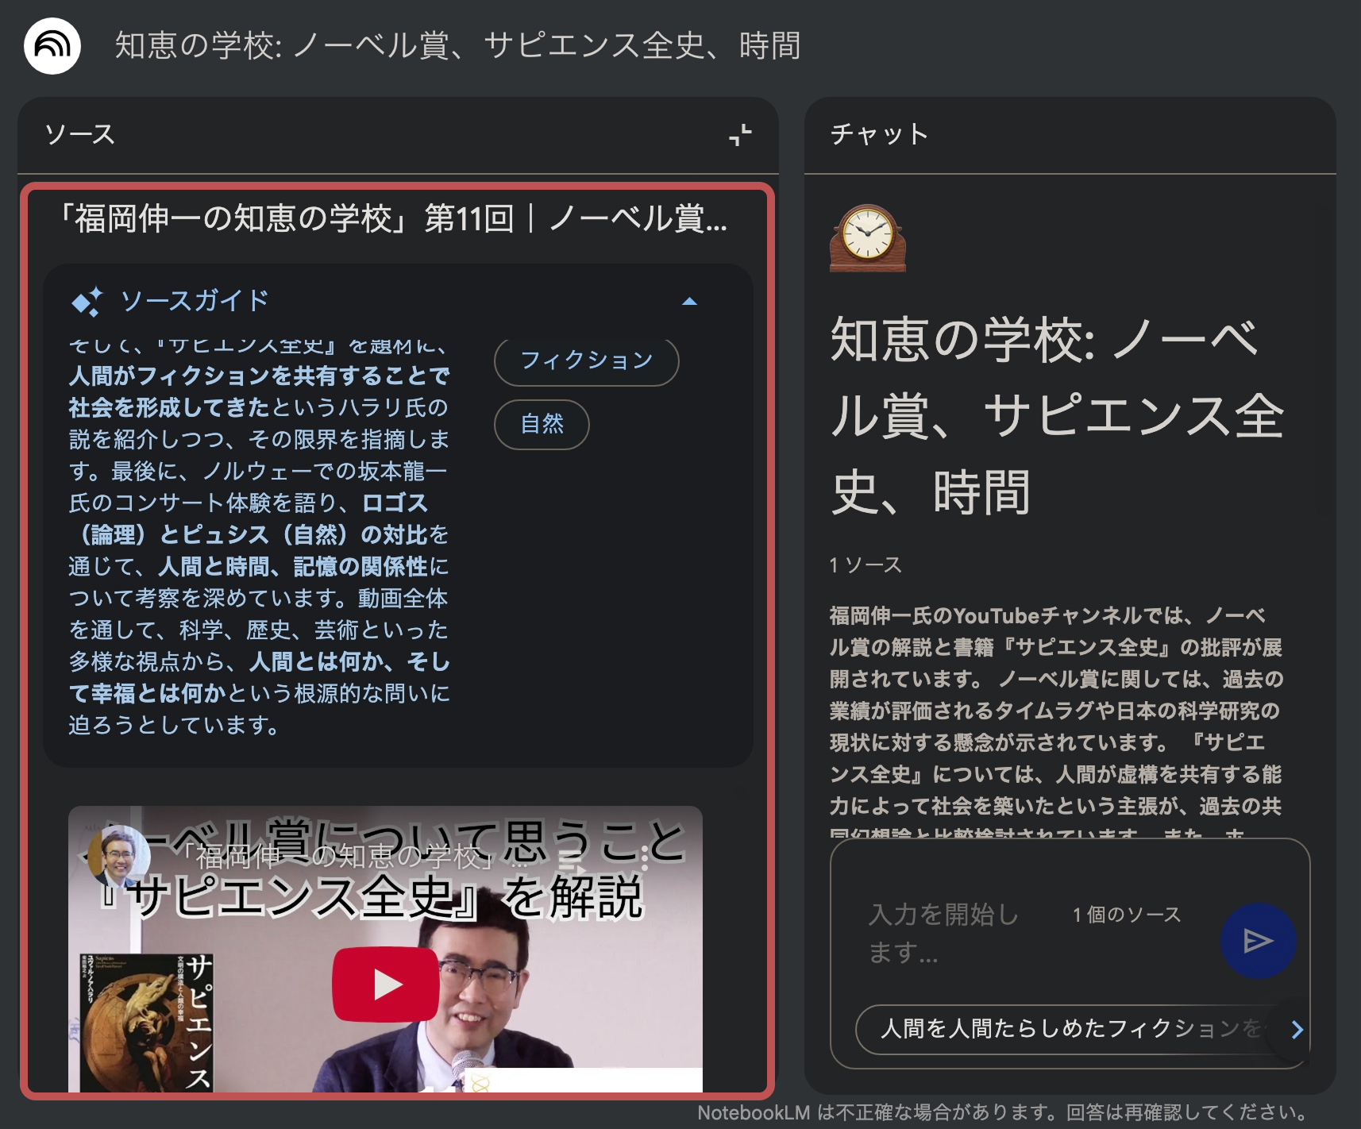Click the bold phrase 人間と時間、記憶の関係性
Screen dimensions: 1361x1129
click(293, 566)
